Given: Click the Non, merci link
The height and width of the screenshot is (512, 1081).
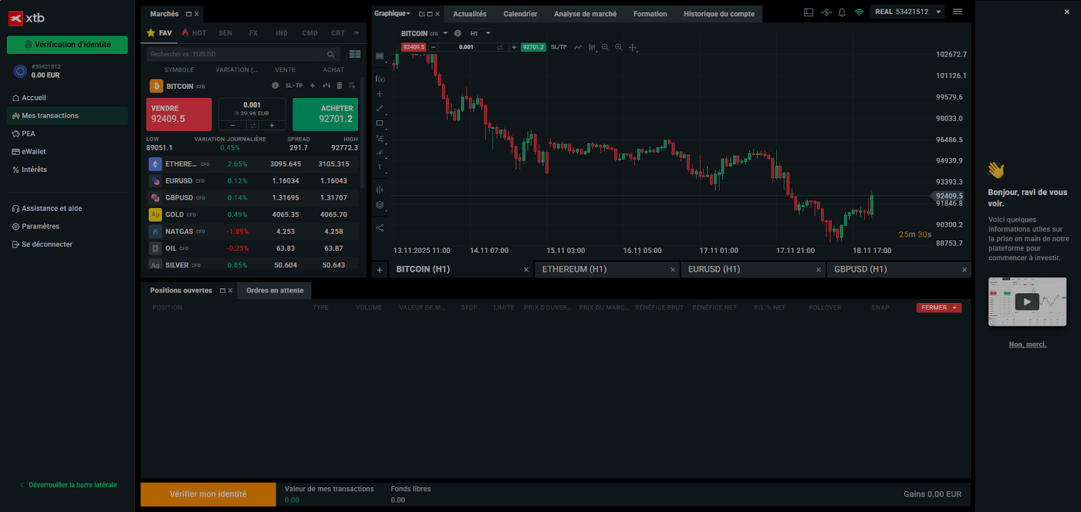Looking at the screenshot, I should coord(1028,345).
